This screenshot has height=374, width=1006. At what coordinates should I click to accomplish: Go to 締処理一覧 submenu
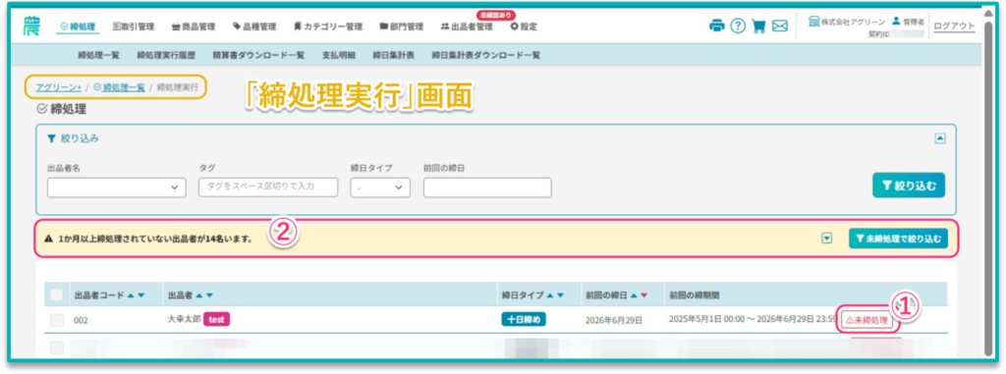click(99, 55)
